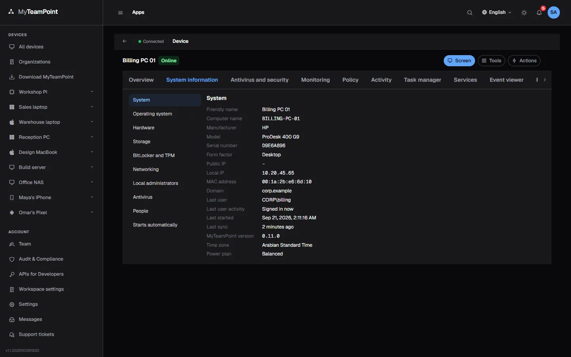This screenshot has width=571, height=357.
Task: Switch to Antivirus and security tab
Action: tap(260, 80)
